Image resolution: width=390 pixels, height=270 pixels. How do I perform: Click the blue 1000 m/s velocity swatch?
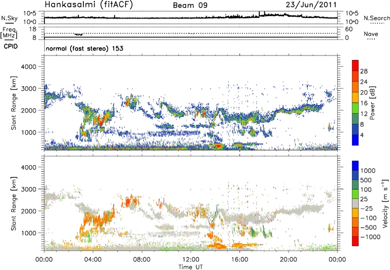point(355,166)
